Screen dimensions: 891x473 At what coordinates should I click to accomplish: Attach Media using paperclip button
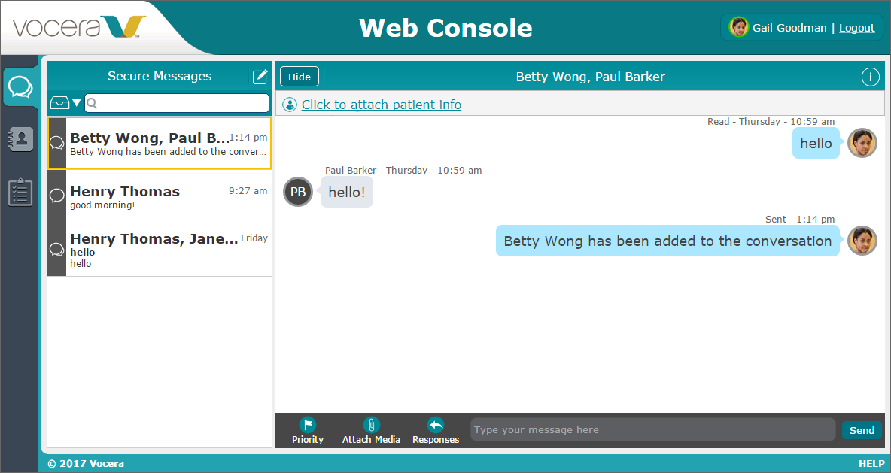pos(371,430)
